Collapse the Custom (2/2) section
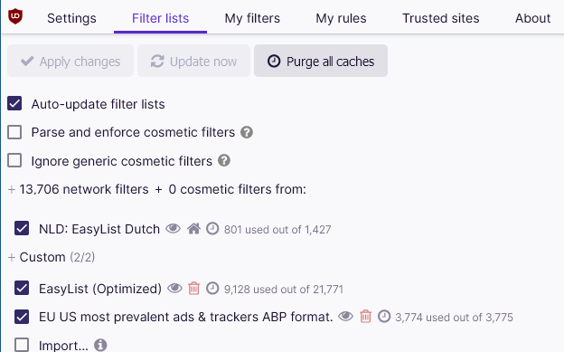 coord(12,257)
